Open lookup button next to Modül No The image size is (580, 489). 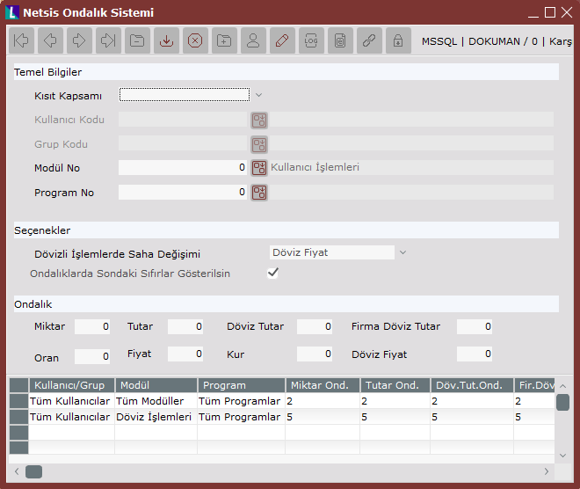pos(259,168)
